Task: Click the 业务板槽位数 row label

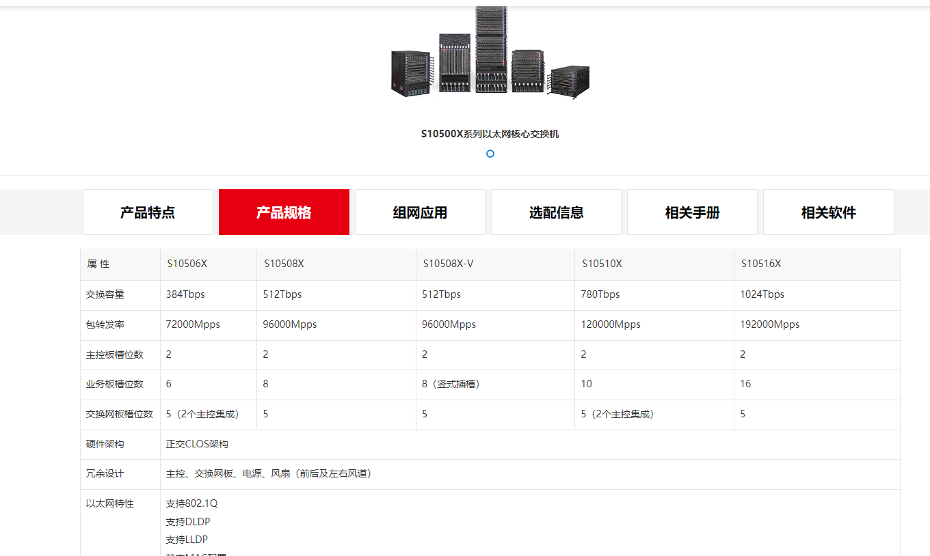Action: pos(115,384)
